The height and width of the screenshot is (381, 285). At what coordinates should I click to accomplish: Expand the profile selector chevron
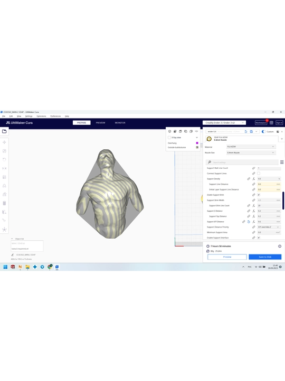point(256,131)
